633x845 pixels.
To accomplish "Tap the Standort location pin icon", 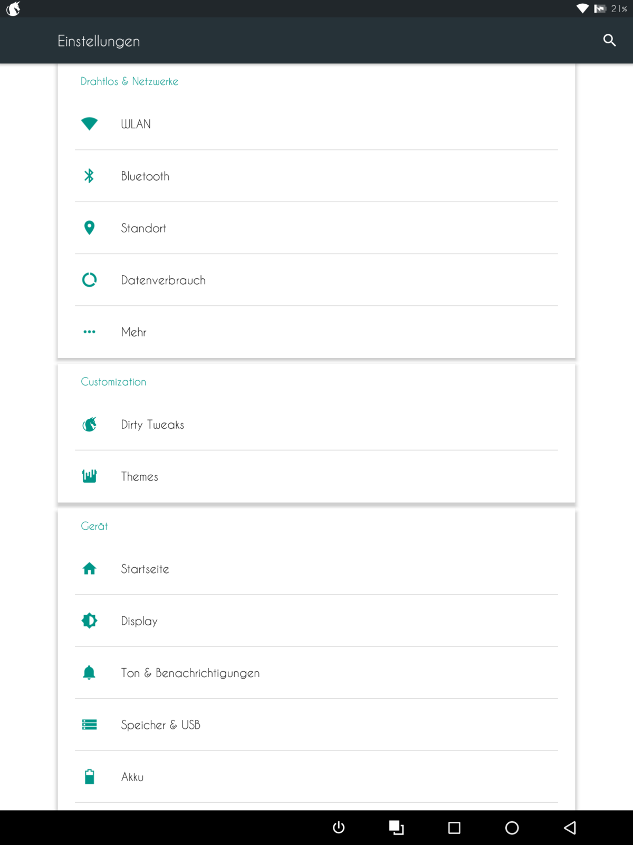I will tap(90, 228).
